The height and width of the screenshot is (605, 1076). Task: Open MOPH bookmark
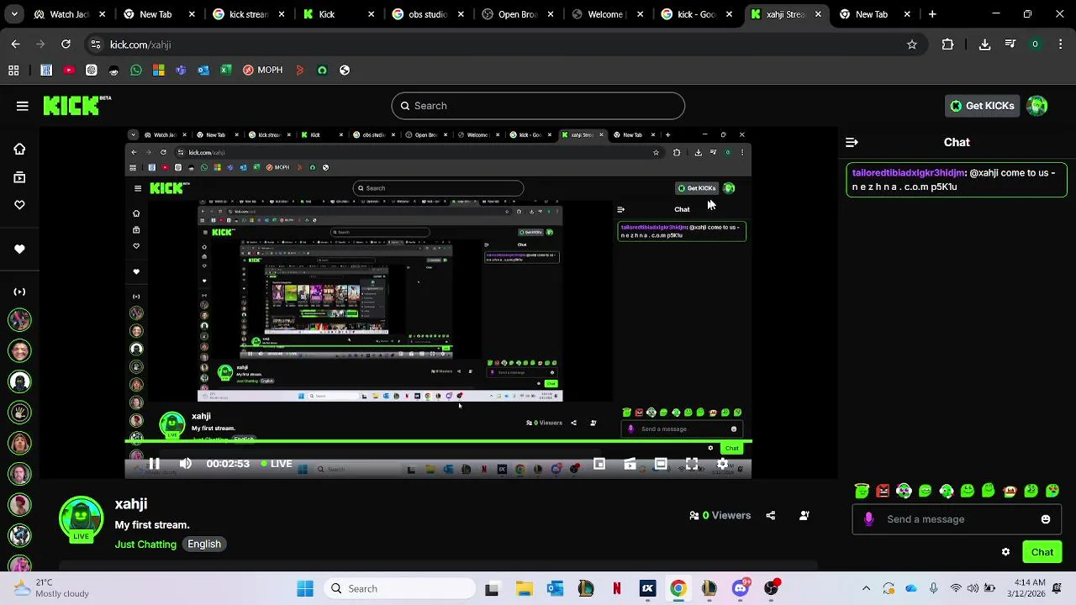coord(262,71)
